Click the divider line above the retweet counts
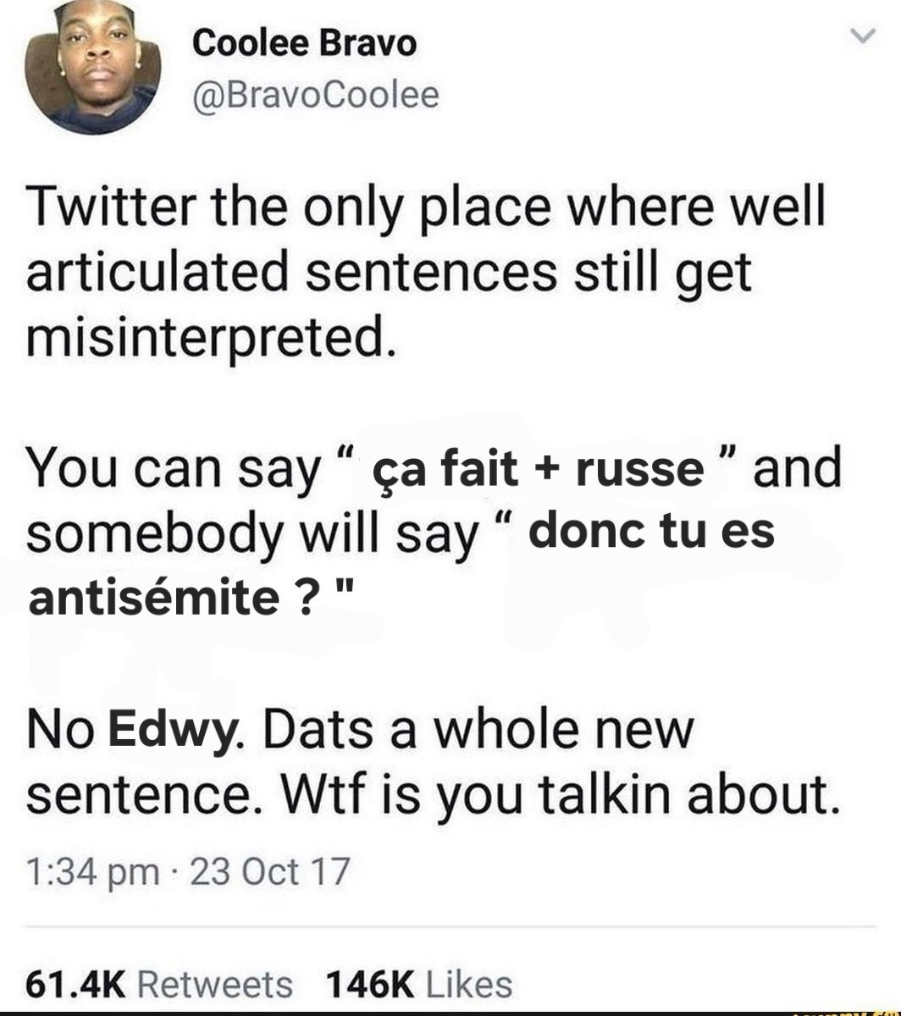Screen dimensions: 901x1016 [450, 927]
